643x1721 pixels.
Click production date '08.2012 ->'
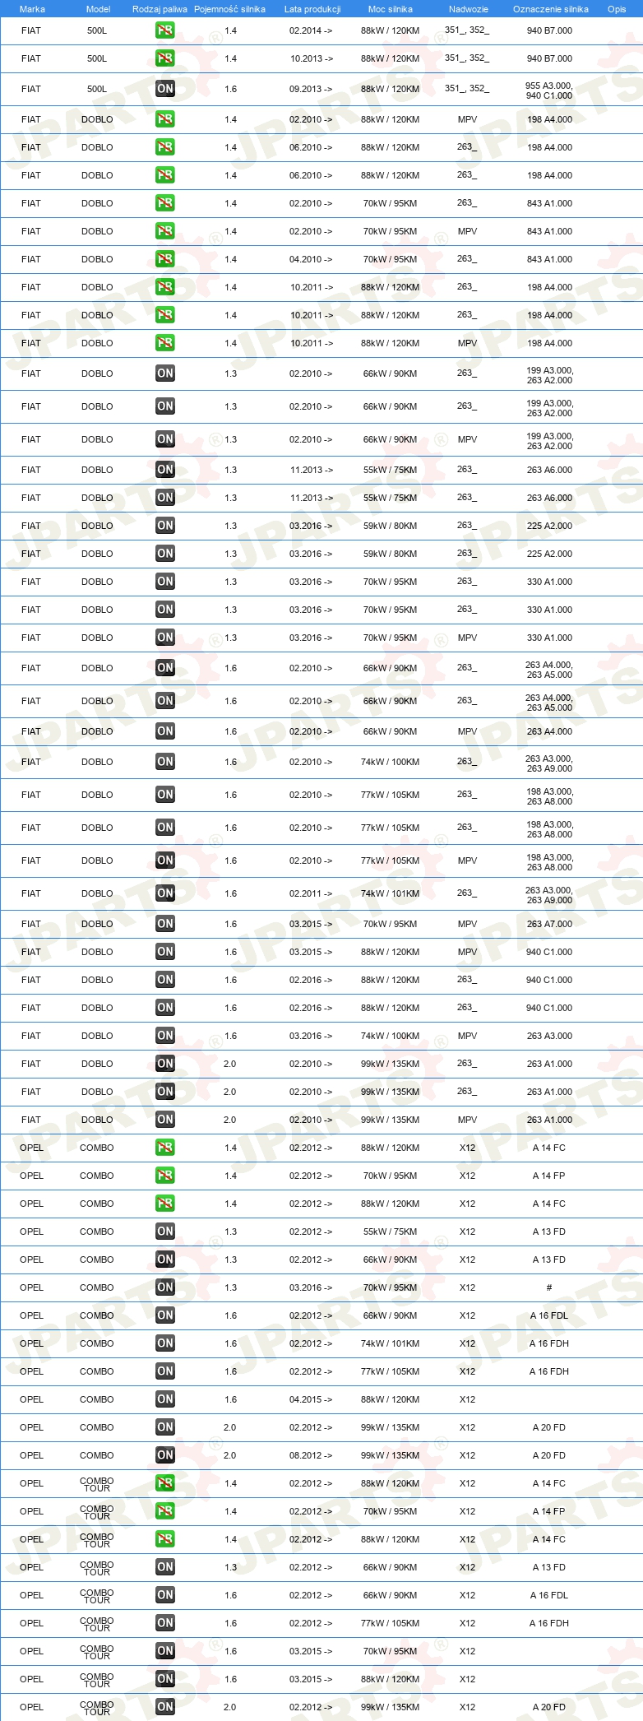click(x=311, y=1455)
